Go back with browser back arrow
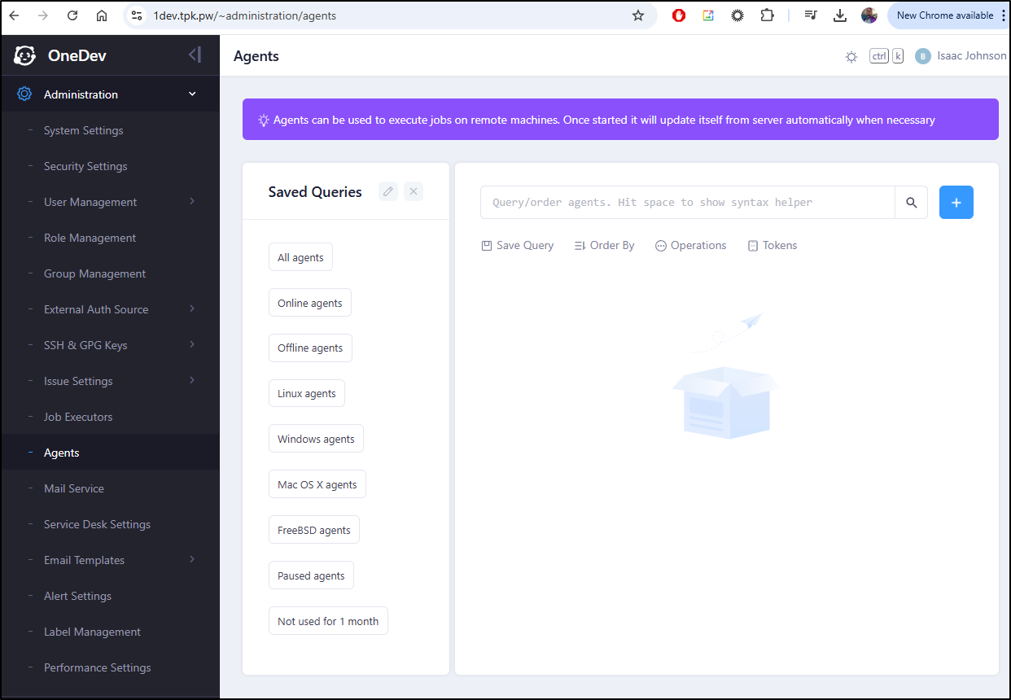Image resolution: width=1011 pixels, height=700 pixels. pos(14,15)
